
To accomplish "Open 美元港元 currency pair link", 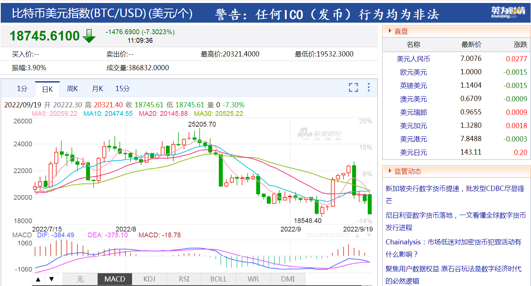I will point(413,139).
